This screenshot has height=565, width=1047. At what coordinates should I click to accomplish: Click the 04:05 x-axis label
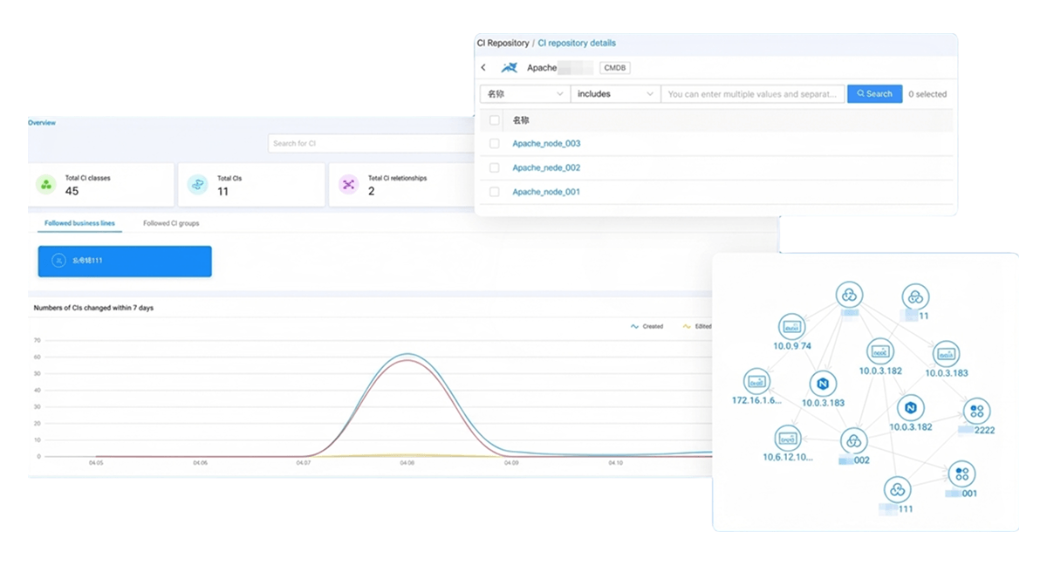(96, 463)
